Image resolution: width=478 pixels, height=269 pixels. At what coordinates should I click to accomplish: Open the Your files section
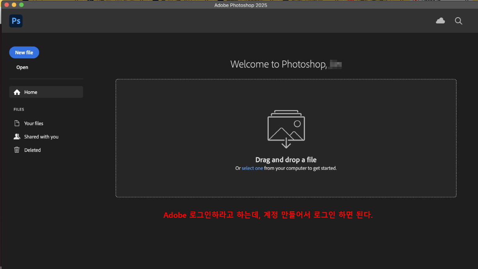click(33, 123)
